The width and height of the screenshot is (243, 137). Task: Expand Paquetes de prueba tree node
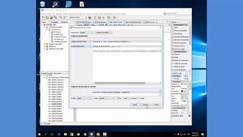coord(44,44)
